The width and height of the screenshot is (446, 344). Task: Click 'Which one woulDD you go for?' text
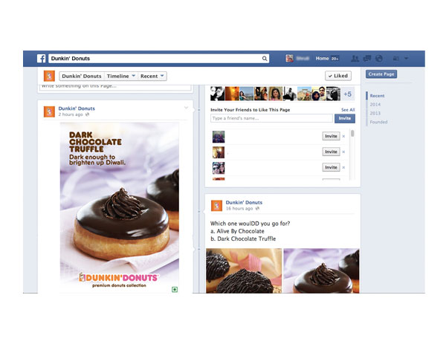(x=250, y=224)
